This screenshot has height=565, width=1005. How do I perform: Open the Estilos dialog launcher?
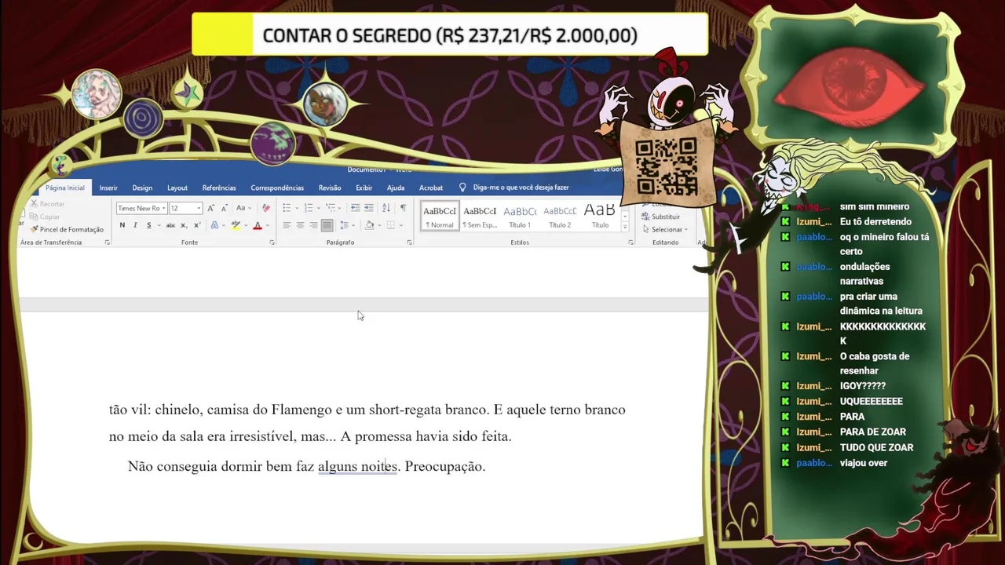click(x=630, y=242)
